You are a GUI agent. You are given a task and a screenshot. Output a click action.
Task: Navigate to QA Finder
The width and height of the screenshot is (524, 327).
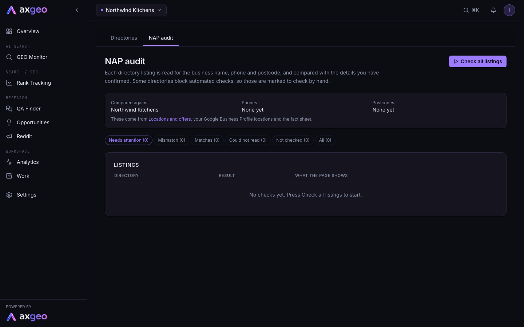tap(44, 109)
